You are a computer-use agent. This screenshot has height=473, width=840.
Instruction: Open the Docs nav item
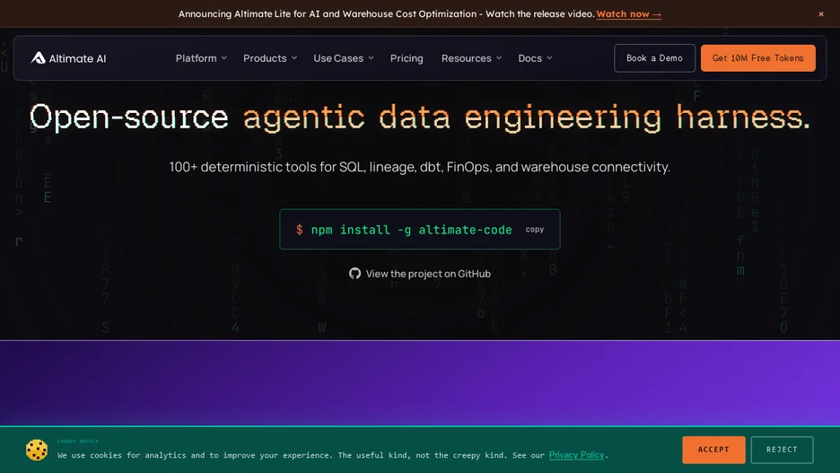pos(535,57)
